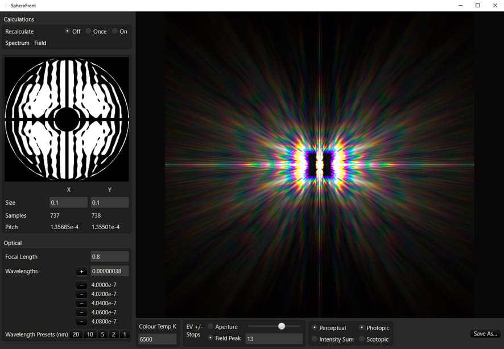Add a new wavelength with the plus button

(x=81, y=271)
